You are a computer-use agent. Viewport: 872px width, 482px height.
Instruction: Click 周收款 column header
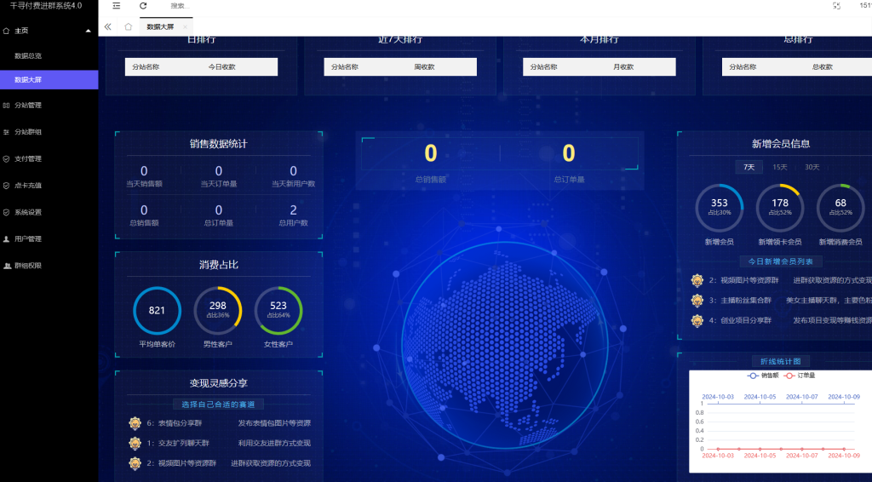(424, 66)
